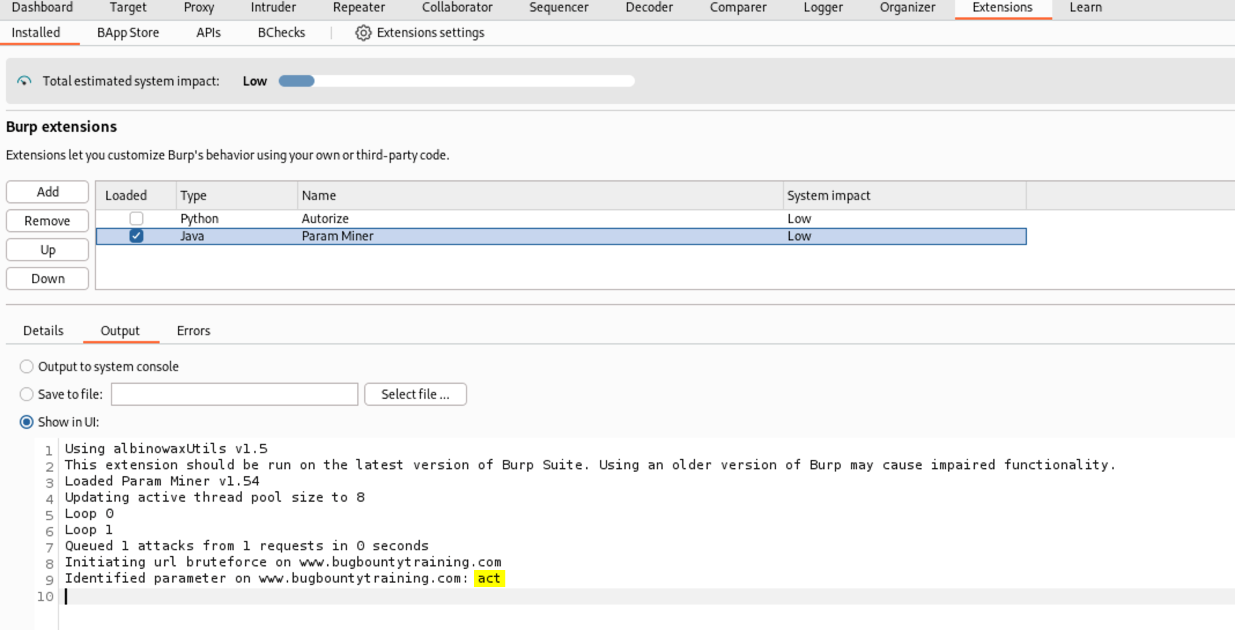Open the Proxy tab

click(x=199, y=8)
